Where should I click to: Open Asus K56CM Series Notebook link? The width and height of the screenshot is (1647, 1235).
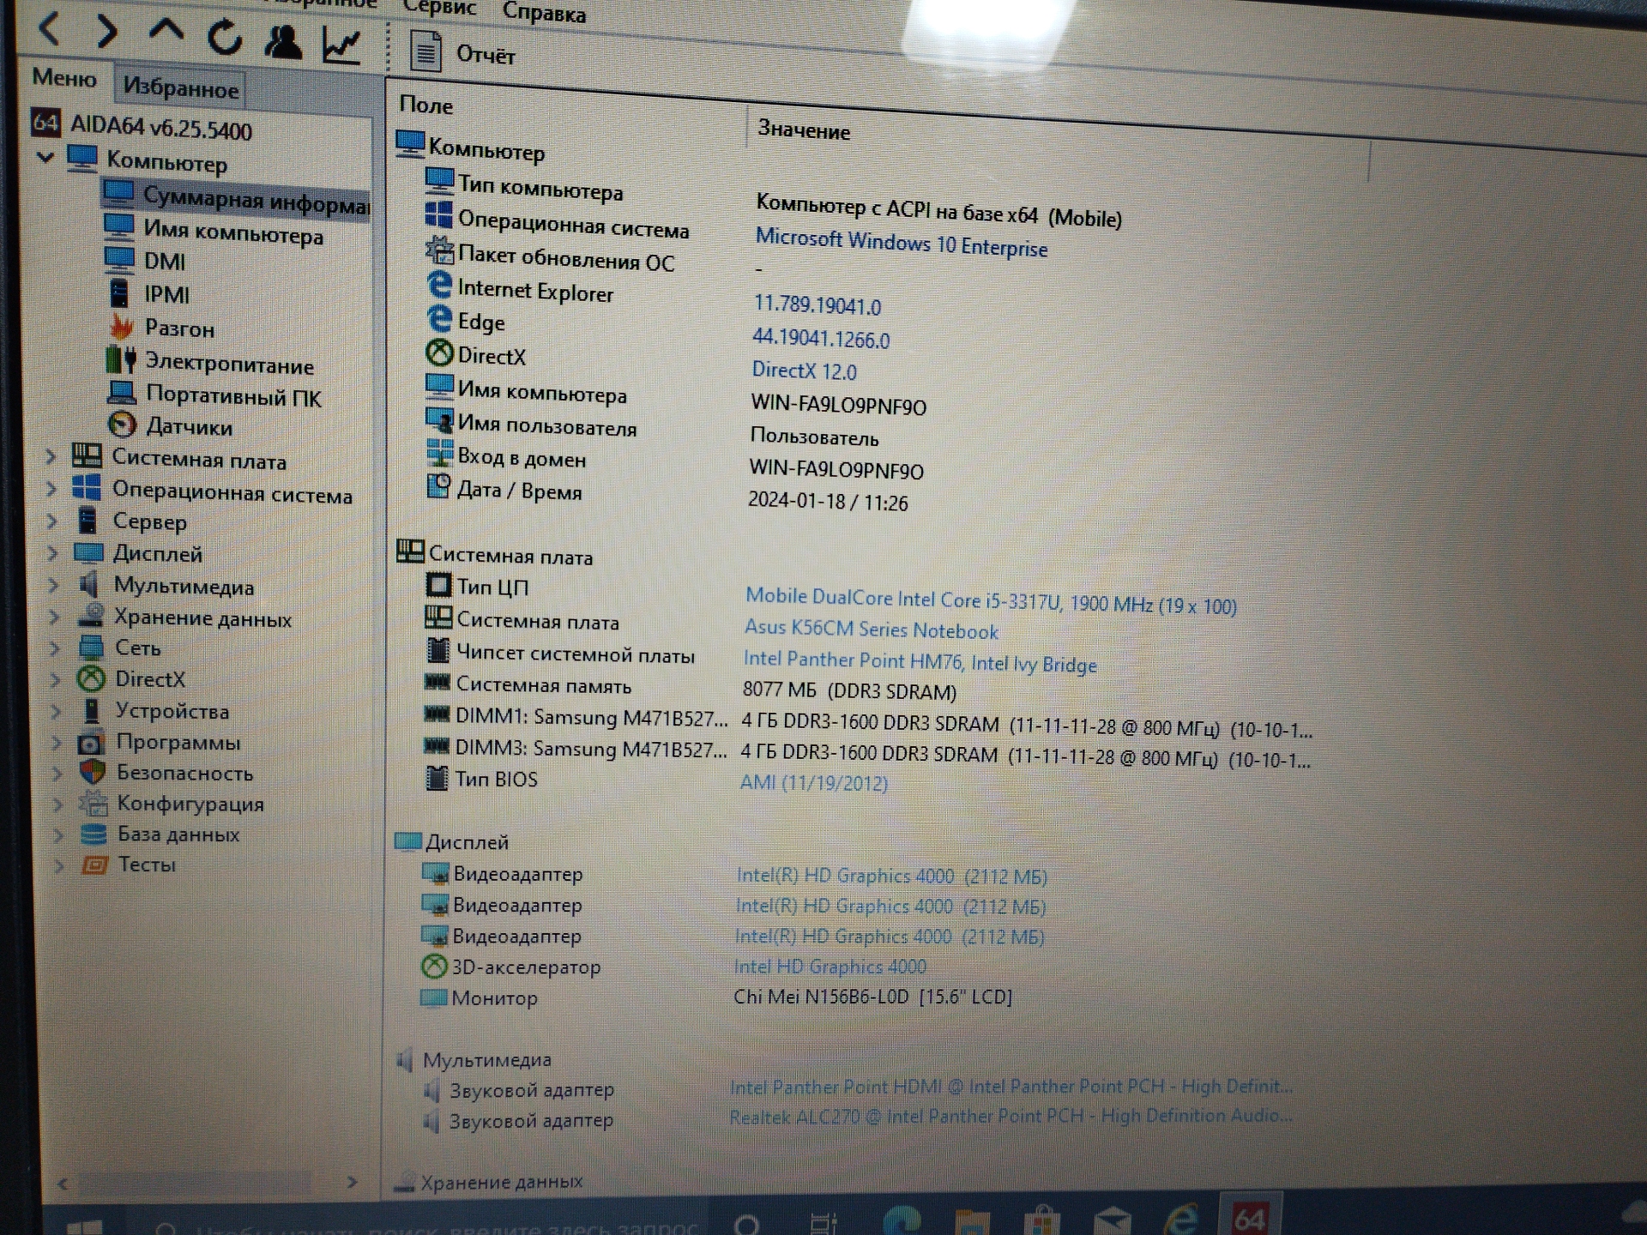[x=871, y=630]
